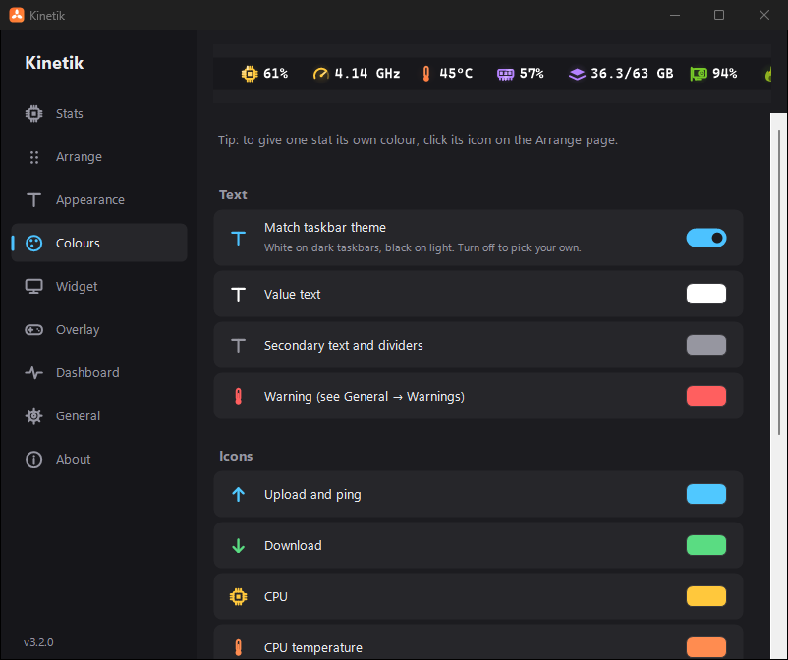Click the yellow CPU chip icon in Icons list
The height and width of the screenshot is (660, 788).
[x=238, y=597]
